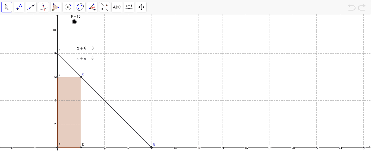This screenshot has width=371, height=151.
Task: Click the P = 16 slider handle
Action: [74, 22]
